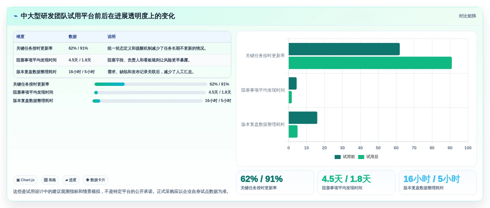The height and width of the screenshot is (208, 490).
Task: Click the 试用前 bar for 阻塞事项平均发现时间
Action: 293,84
